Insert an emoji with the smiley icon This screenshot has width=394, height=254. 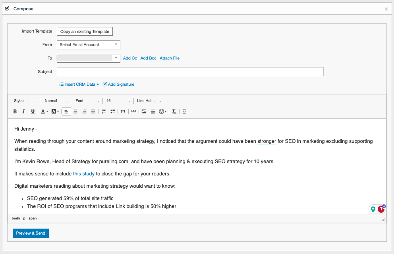(x=161, y=111)
